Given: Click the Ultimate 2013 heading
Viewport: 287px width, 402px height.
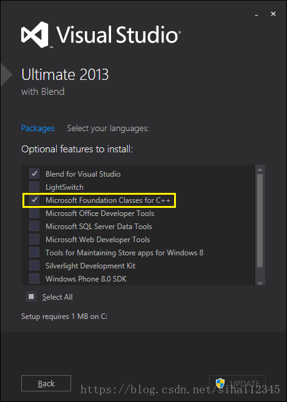Looking at the screenshot, I should click(x=65, y=75).
